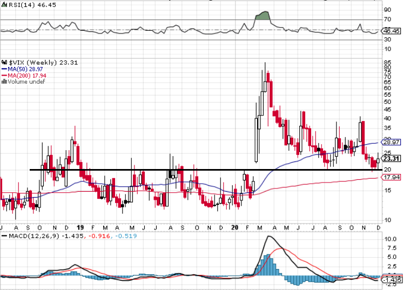The image size is (410, 290).
Task: Select the black horizontal support line
Action: 205,170
